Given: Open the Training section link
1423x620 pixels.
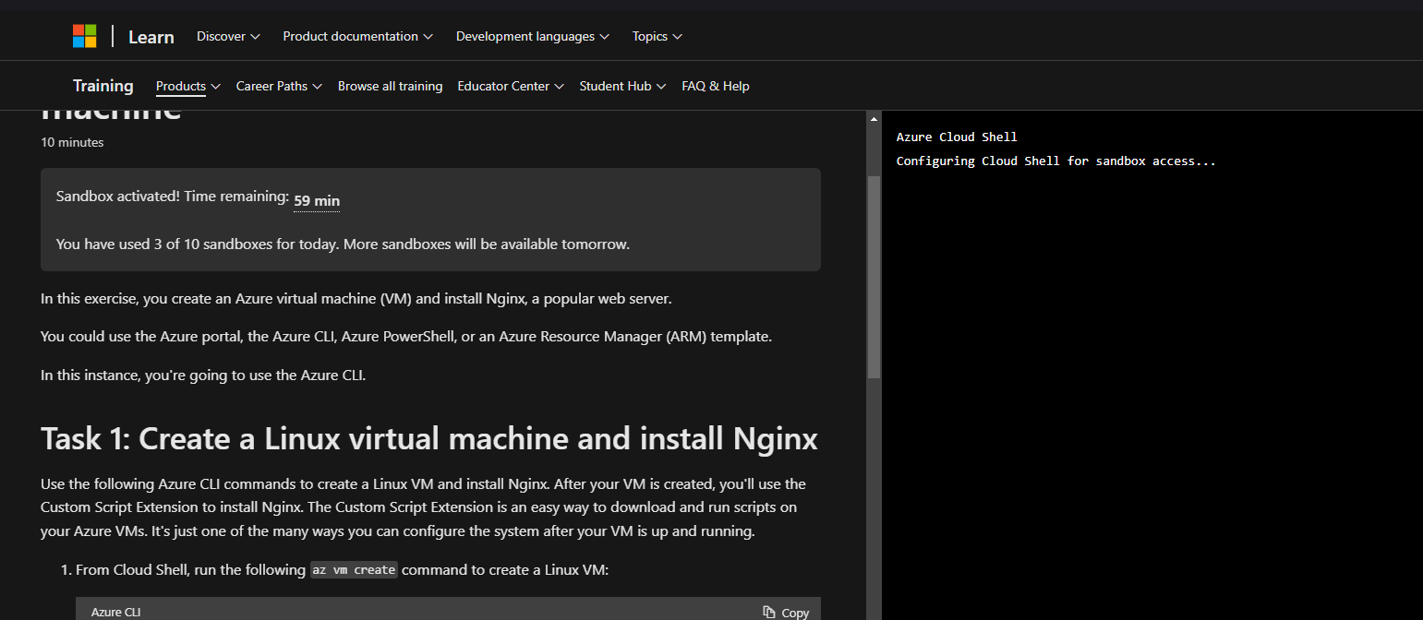Looking at the screenshot, I should click(103, 86).
